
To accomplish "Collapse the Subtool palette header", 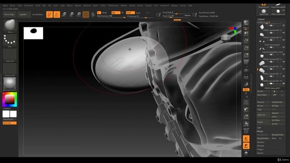I will click(261, 19).
